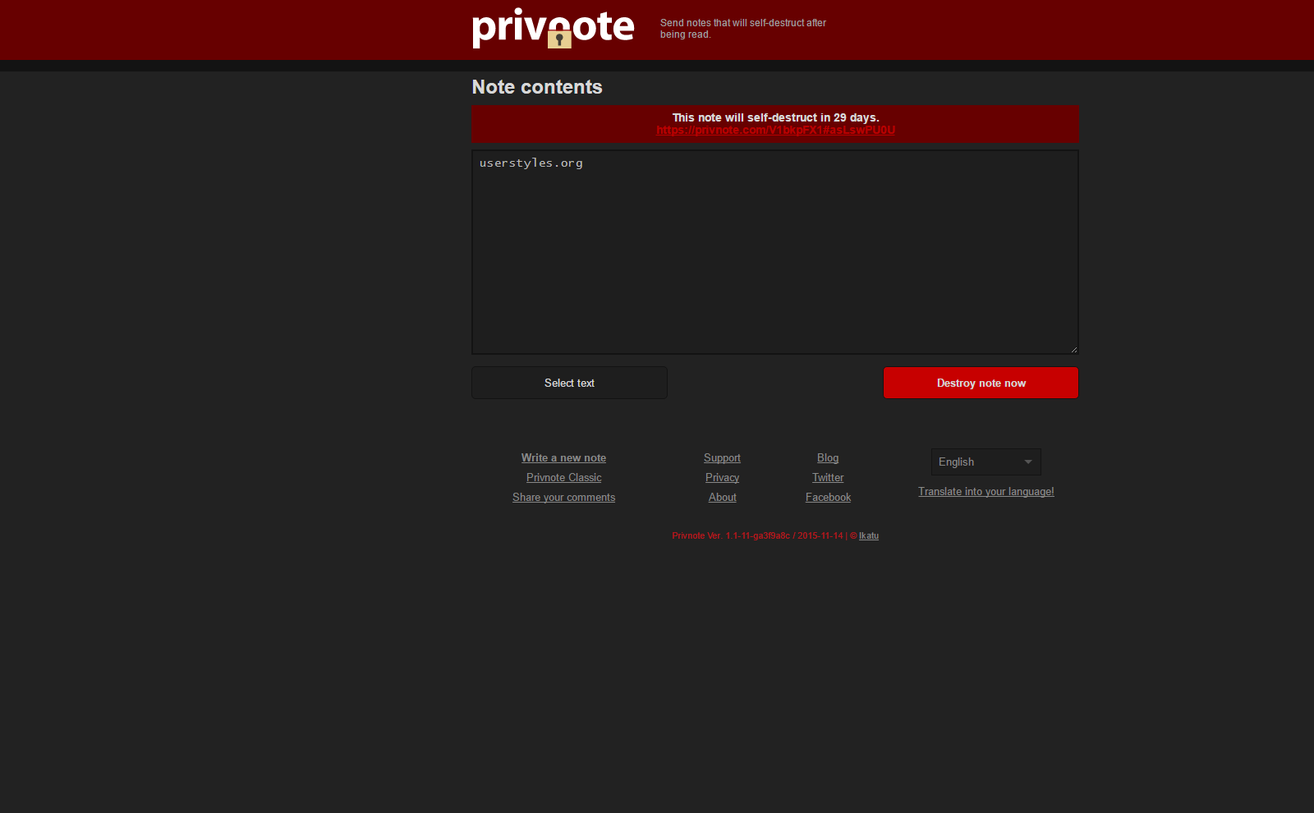This screenshot has height=813, width=1314.
Task: Open the About link
Action: 722,498
